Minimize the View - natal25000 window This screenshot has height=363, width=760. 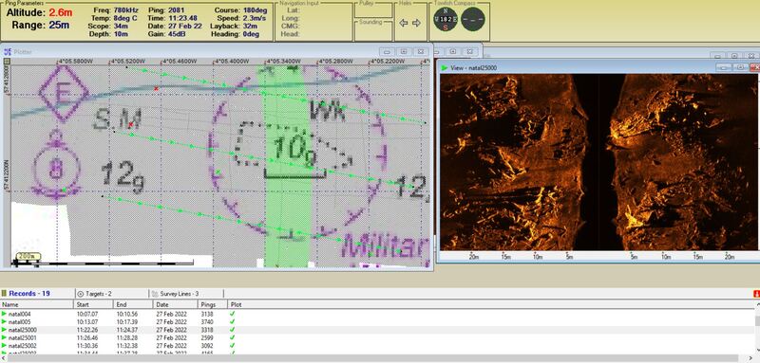pyautogui.click(x=723, y=67)
